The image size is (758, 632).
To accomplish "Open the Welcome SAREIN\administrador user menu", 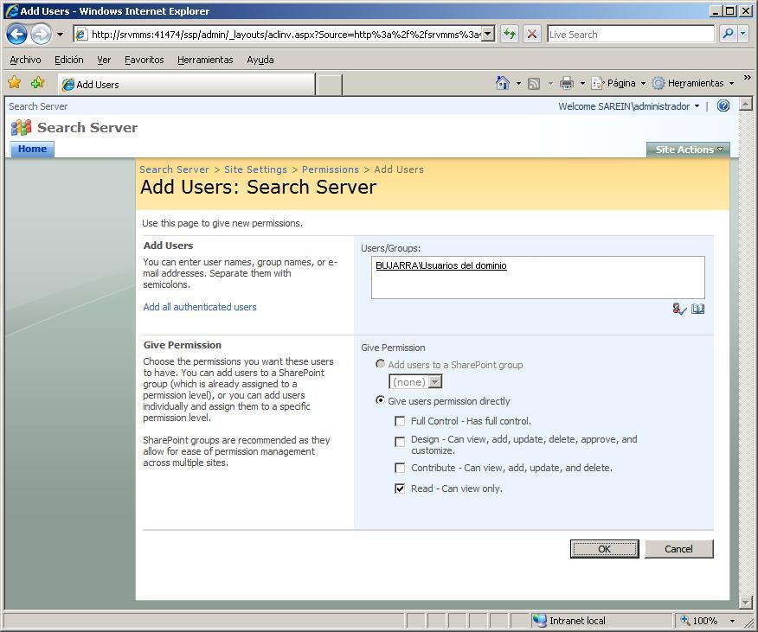I will (628, 106).
